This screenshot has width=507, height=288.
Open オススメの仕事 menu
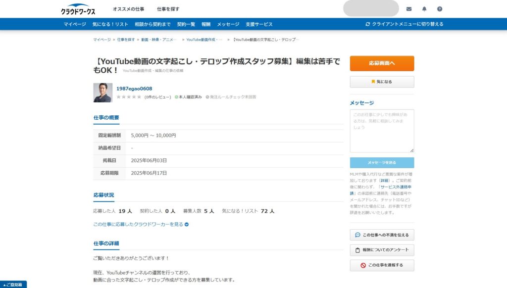pos(128,9)
